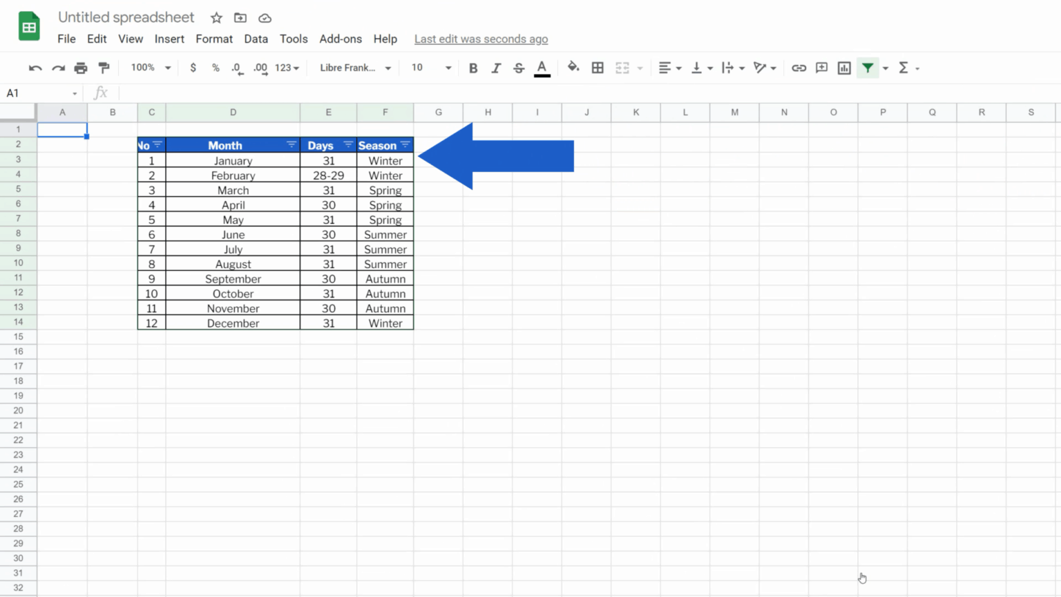The height and width of the screenshot is (597, 1061).
Task: Toggle strikethrough formatting
Action: click(519, 68)
